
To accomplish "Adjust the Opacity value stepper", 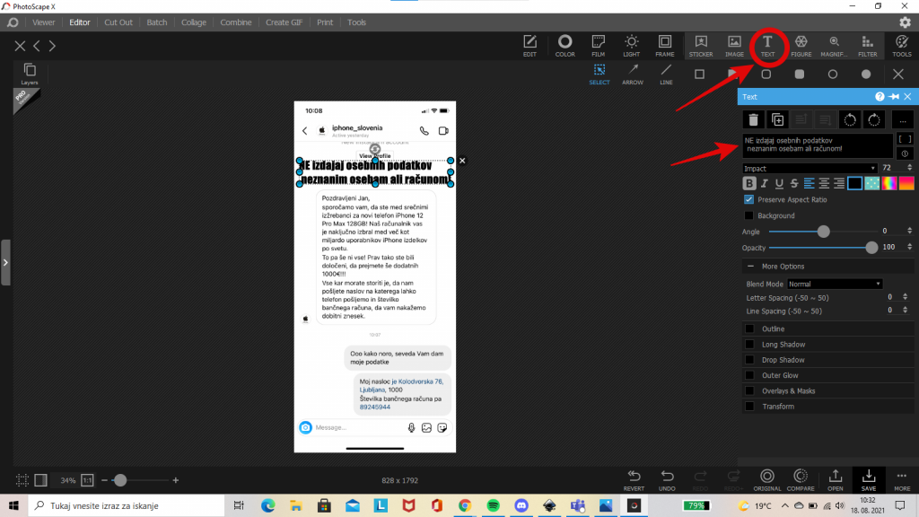I will 910,247.
